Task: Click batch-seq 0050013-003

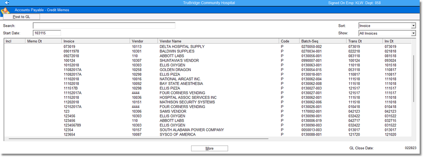Action: point(312,130)
